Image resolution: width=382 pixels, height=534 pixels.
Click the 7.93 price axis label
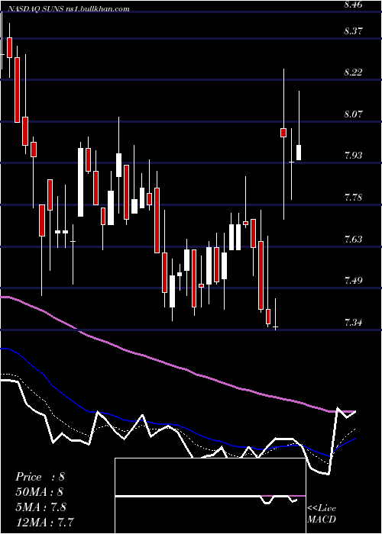pos(353,156)
